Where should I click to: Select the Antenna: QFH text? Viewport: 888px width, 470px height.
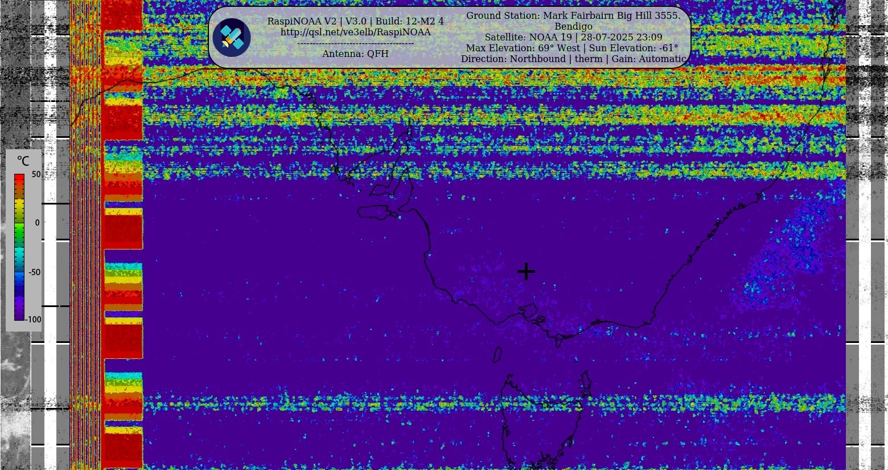[355, 54]
